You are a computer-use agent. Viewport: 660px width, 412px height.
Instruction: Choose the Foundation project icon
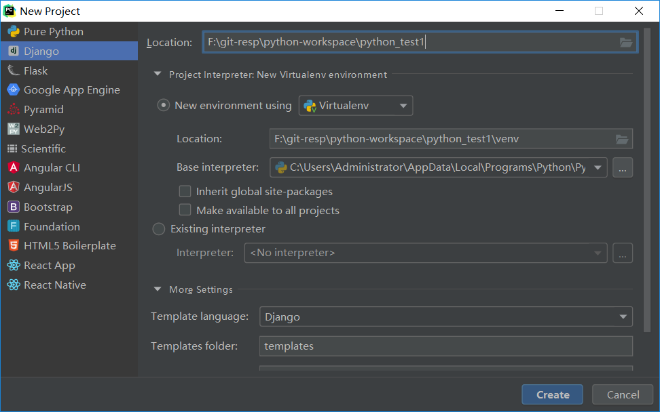(14, 226)
